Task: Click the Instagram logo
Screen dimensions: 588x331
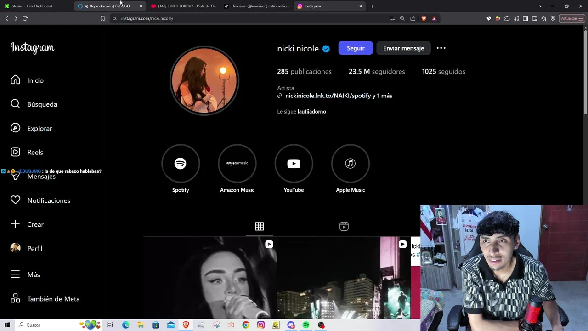Action: coord(32,48)
